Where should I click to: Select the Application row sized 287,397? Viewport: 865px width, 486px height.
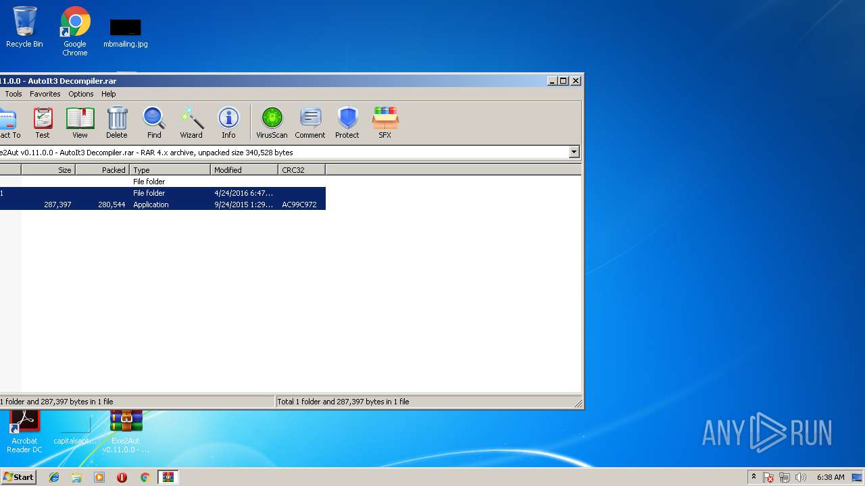(x=162, y=205)
